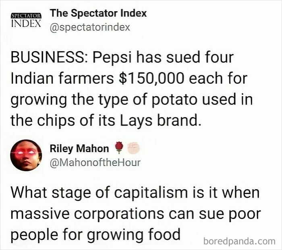Click the black SPECTATOR banner in logo
Viewport: 282px width, 250px height.
(26, 16)
